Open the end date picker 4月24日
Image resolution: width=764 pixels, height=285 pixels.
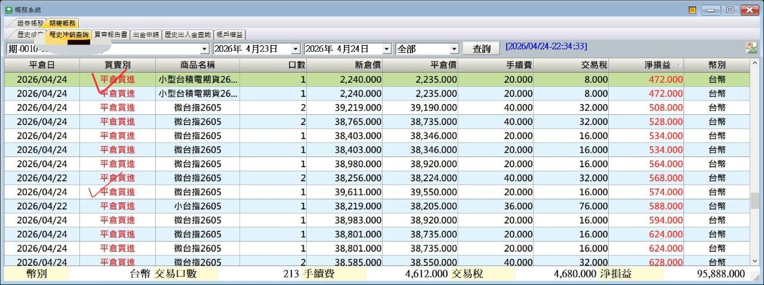(386, 49)
